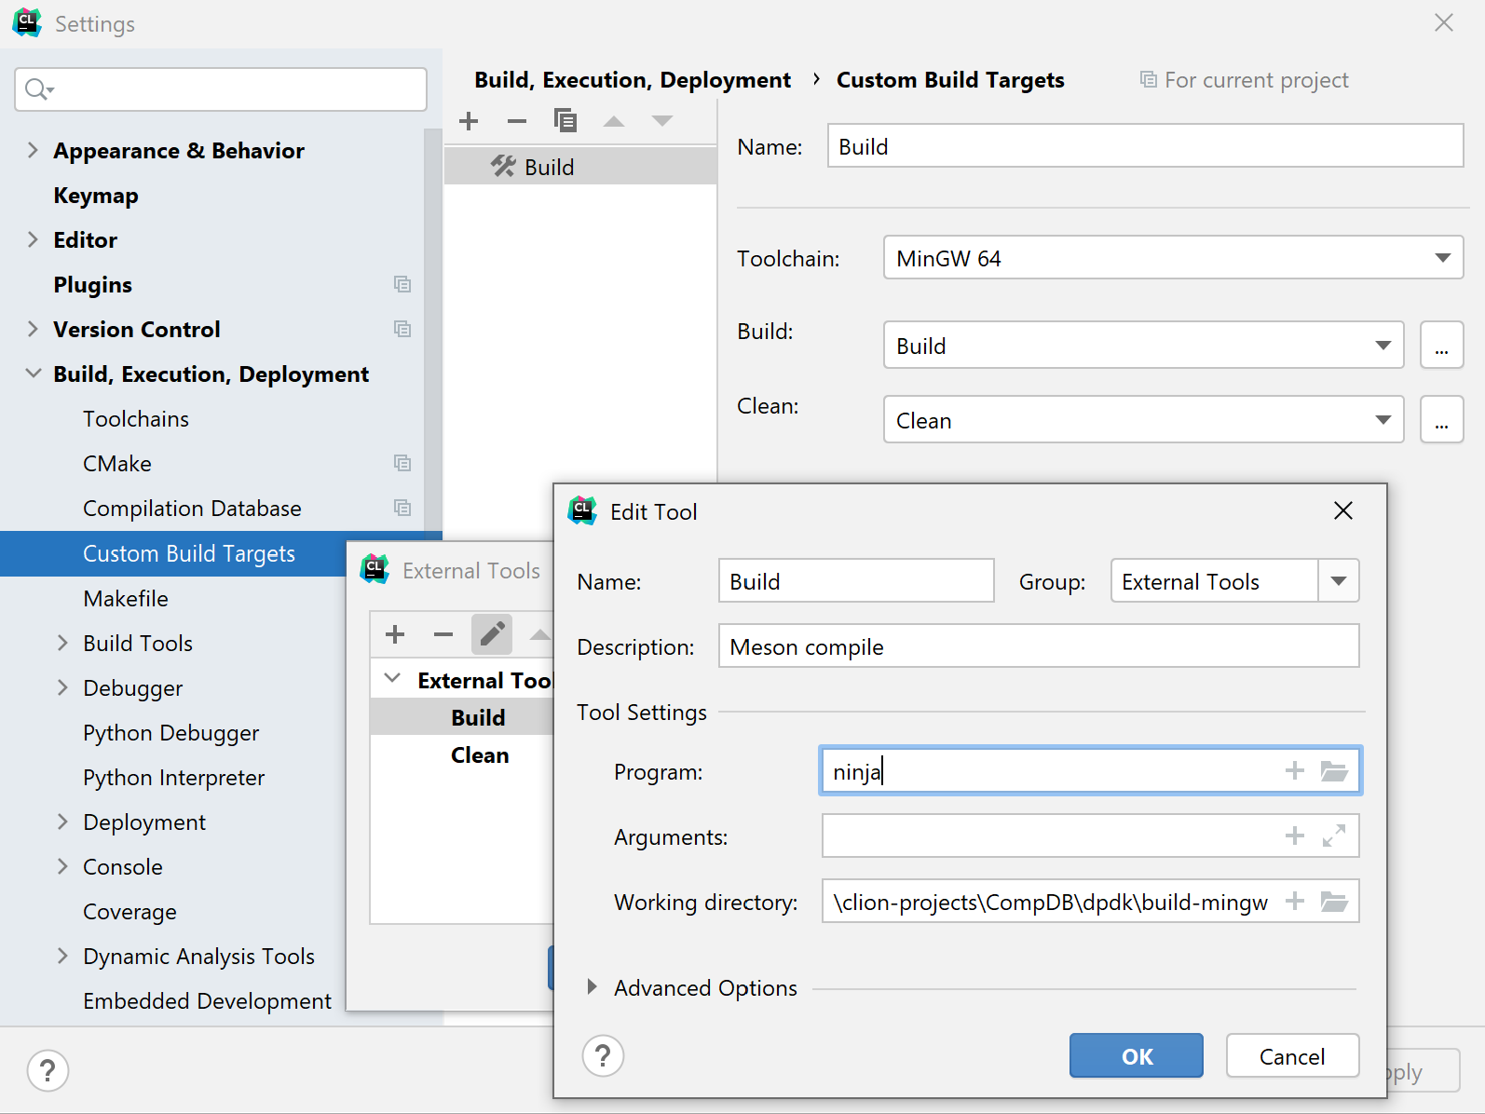Remove external tool with minus icon
The height and width of the screenshot is (1114, 1485).
(x=443, y=634)
